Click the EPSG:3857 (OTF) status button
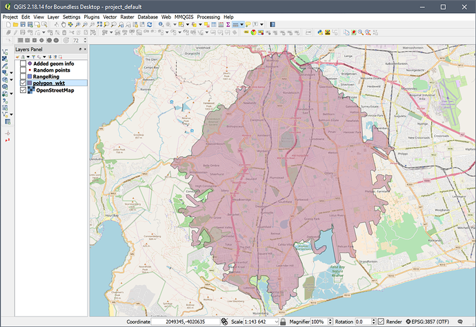 (428, 321)
